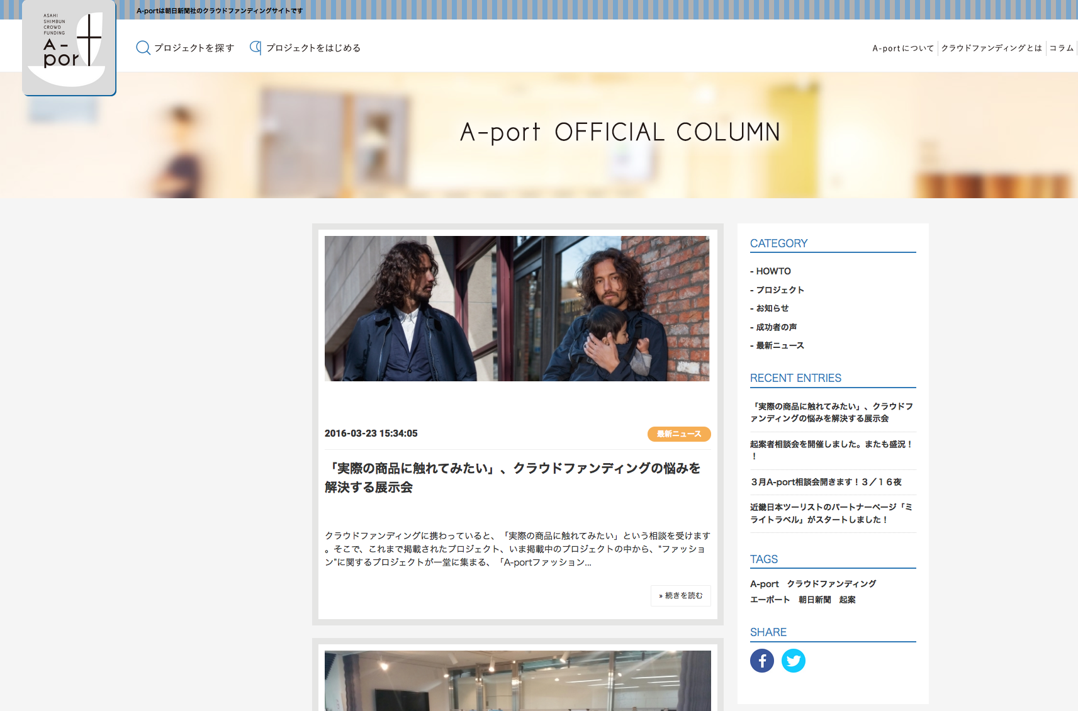The image size is (1078, 711).
Task: Click the クラウドファンディング tag
Action: coord(831,583)
